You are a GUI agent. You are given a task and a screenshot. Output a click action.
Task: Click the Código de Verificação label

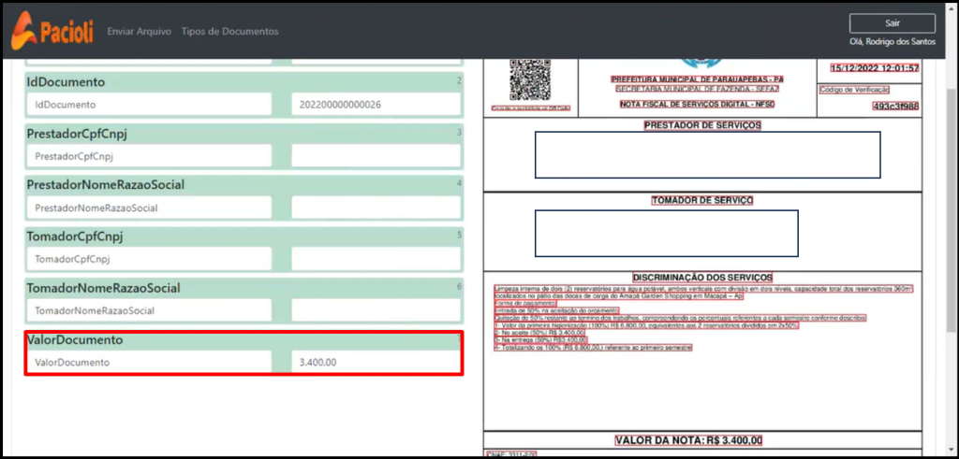[x=854, y=90]
